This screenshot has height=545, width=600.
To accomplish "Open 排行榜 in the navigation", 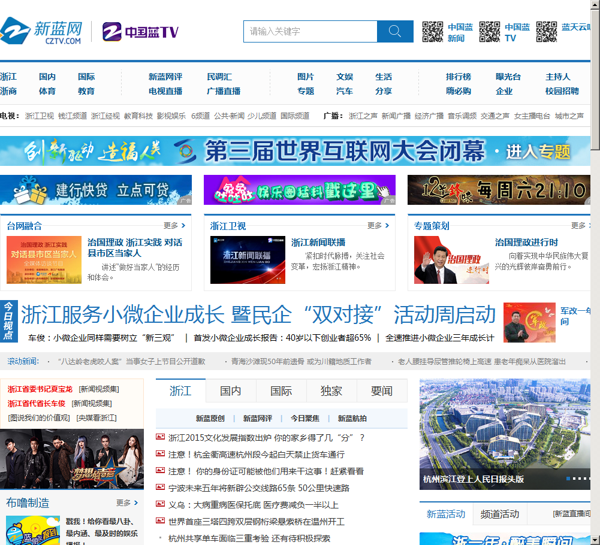I will pos(459,77).
